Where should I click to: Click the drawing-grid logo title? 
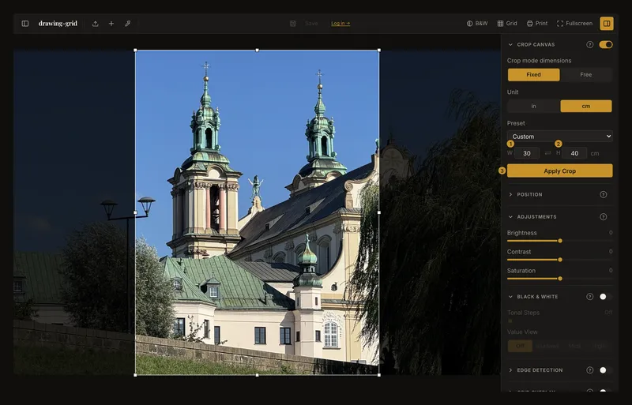58,24
